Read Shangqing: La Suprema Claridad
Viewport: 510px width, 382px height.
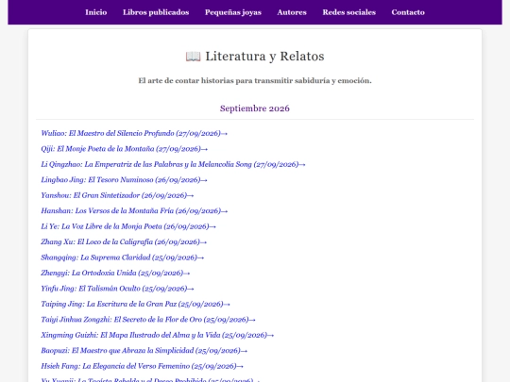coord(122,257)
